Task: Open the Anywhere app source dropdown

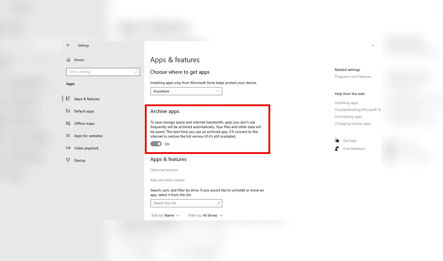Action: (x=186, y=91)
